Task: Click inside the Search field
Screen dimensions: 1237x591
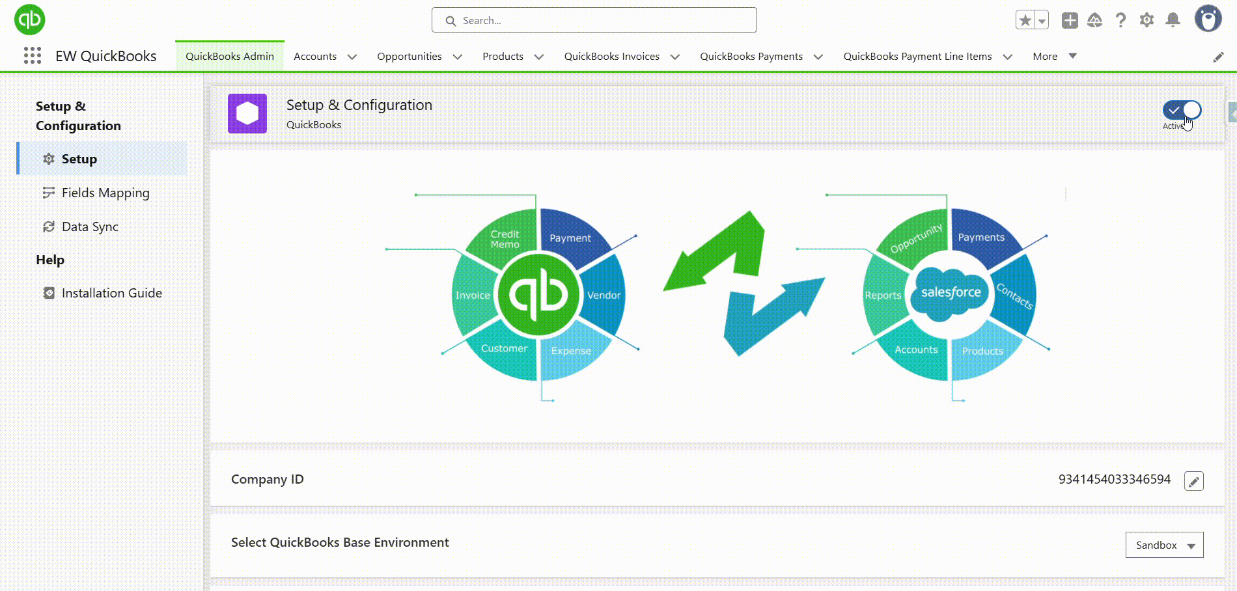Action: [x=594, y=20]
